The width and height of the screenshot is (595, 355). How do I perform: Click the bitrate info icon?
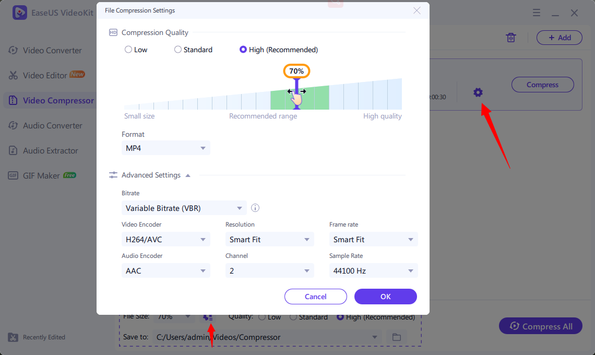[x=255, y=208]
